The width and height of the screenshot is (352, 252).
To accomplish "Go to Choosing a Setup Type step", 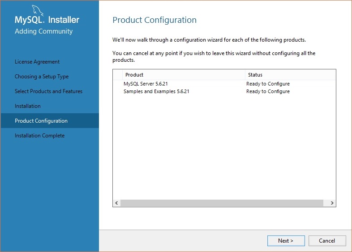I will 42,77.
